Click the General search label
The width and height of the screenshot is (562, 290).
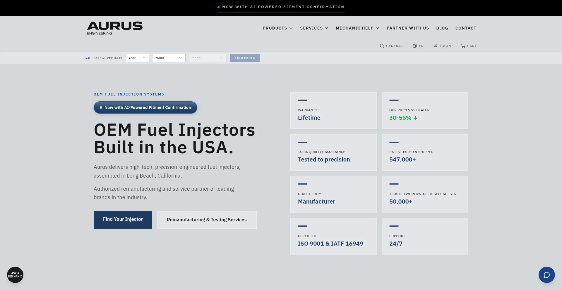coord(394,46)
